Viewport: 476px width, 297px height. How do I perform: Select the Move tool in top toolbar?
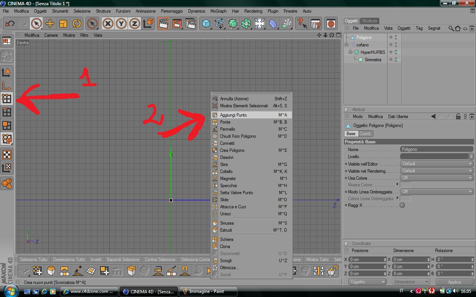(x=49, y=24)
